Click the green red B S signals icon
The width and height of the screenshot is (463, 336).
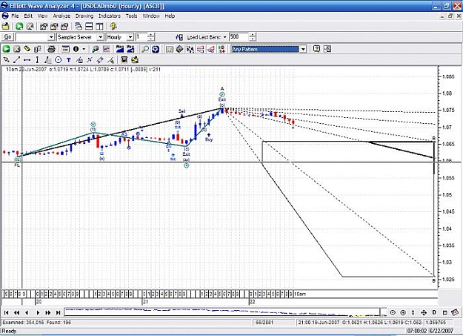(x=221, y=49)
